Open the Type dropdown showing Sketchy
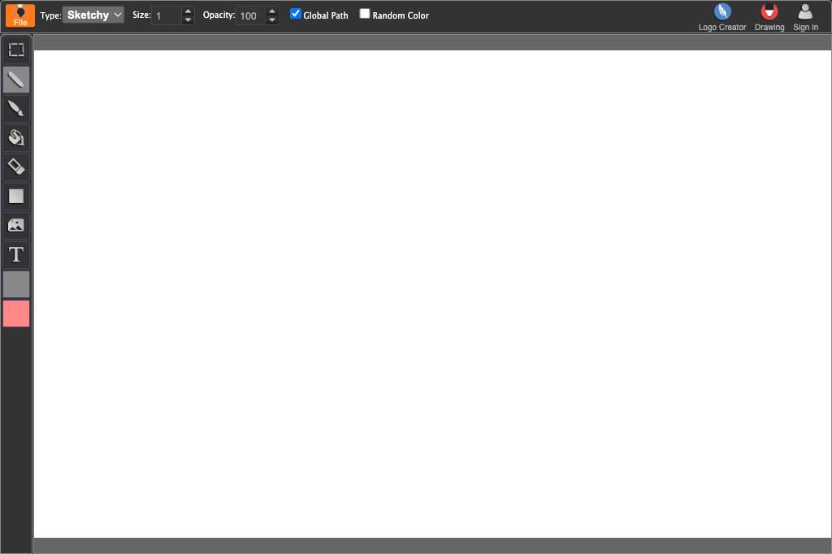This screenshot has width=832, height=554. [x=93, y=15]
